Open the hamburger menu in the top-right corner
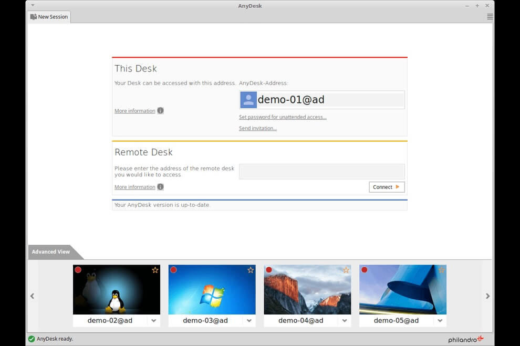 point(490,16)
